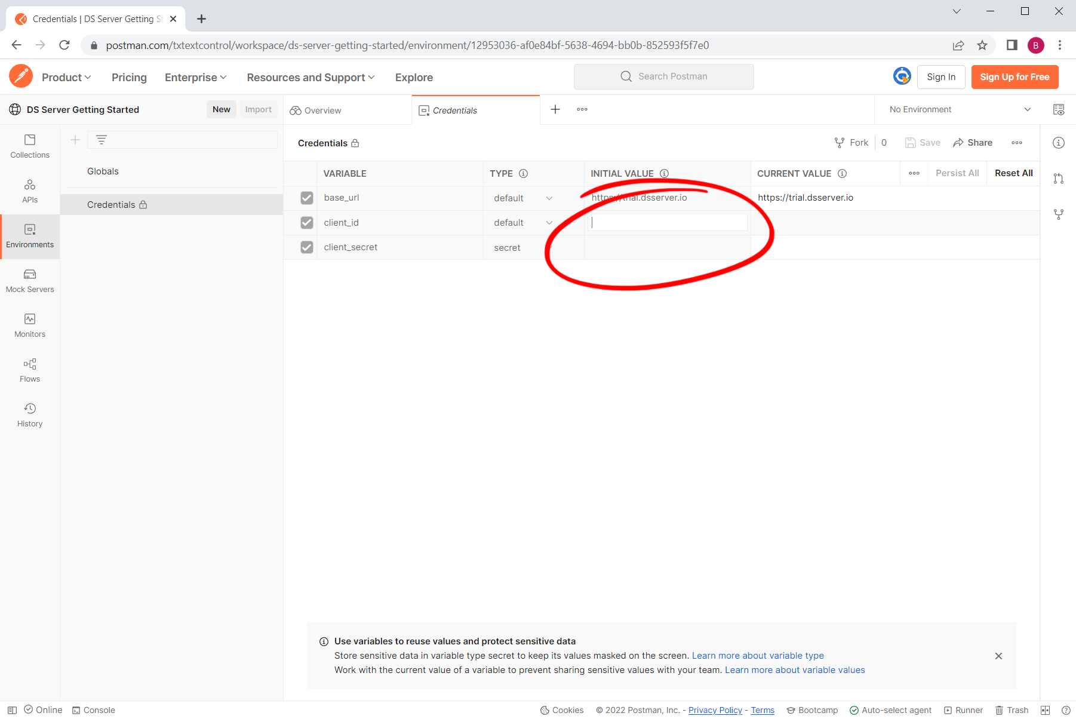Screen dimensions: 1076x719
Task: Open the Pricing page
Action: (129, 78)
